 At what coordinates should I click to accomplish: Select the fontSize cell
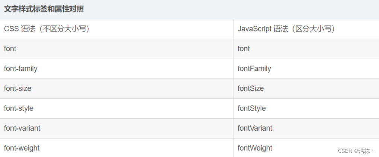(x=251, y=89)
